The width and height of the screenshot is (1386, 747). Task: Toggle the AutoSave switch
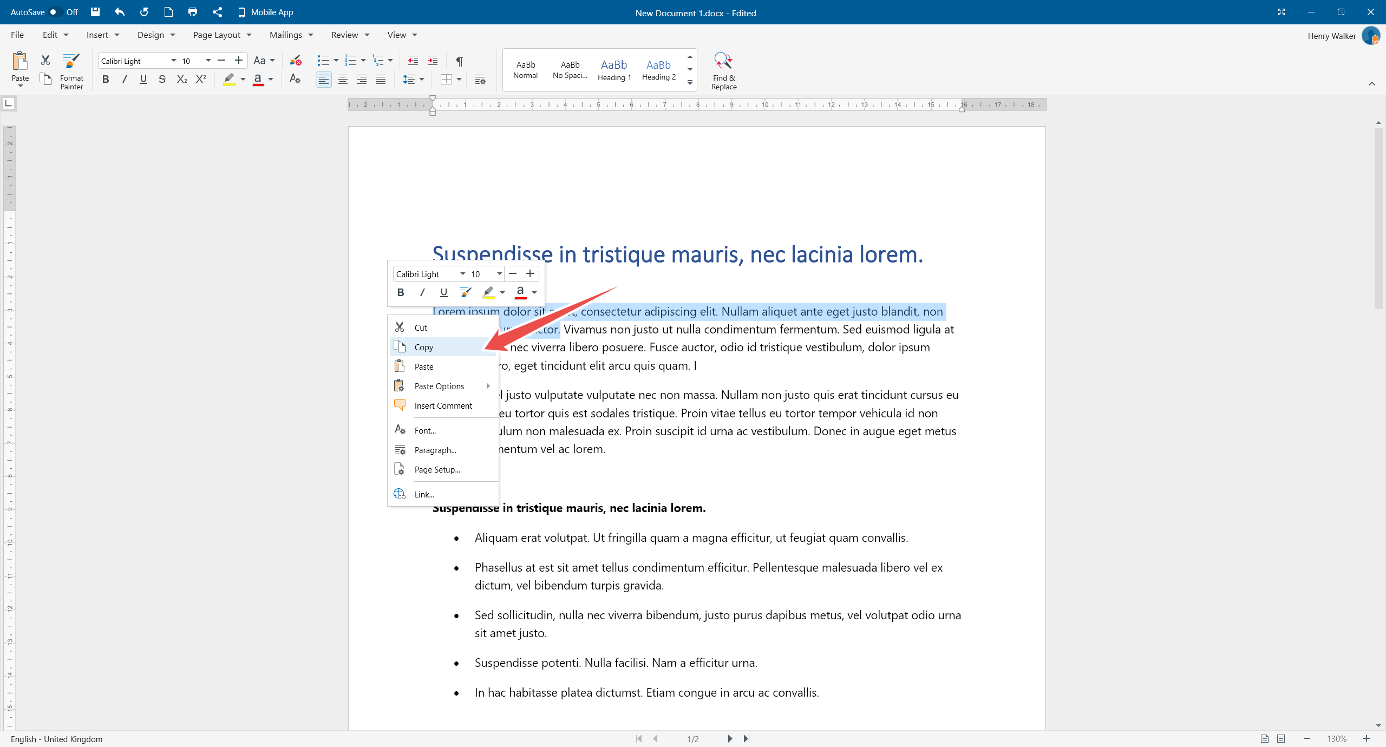(55, 12)
